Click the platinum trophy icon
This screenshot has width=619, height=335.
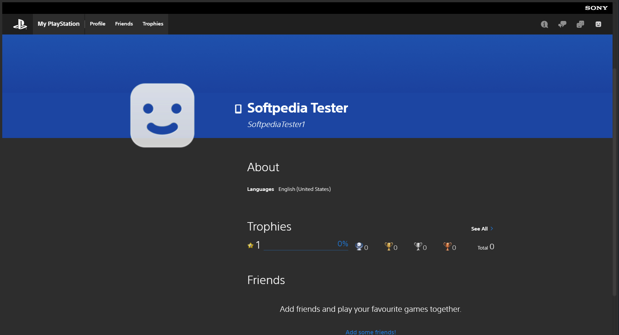(x=359, y=246)
